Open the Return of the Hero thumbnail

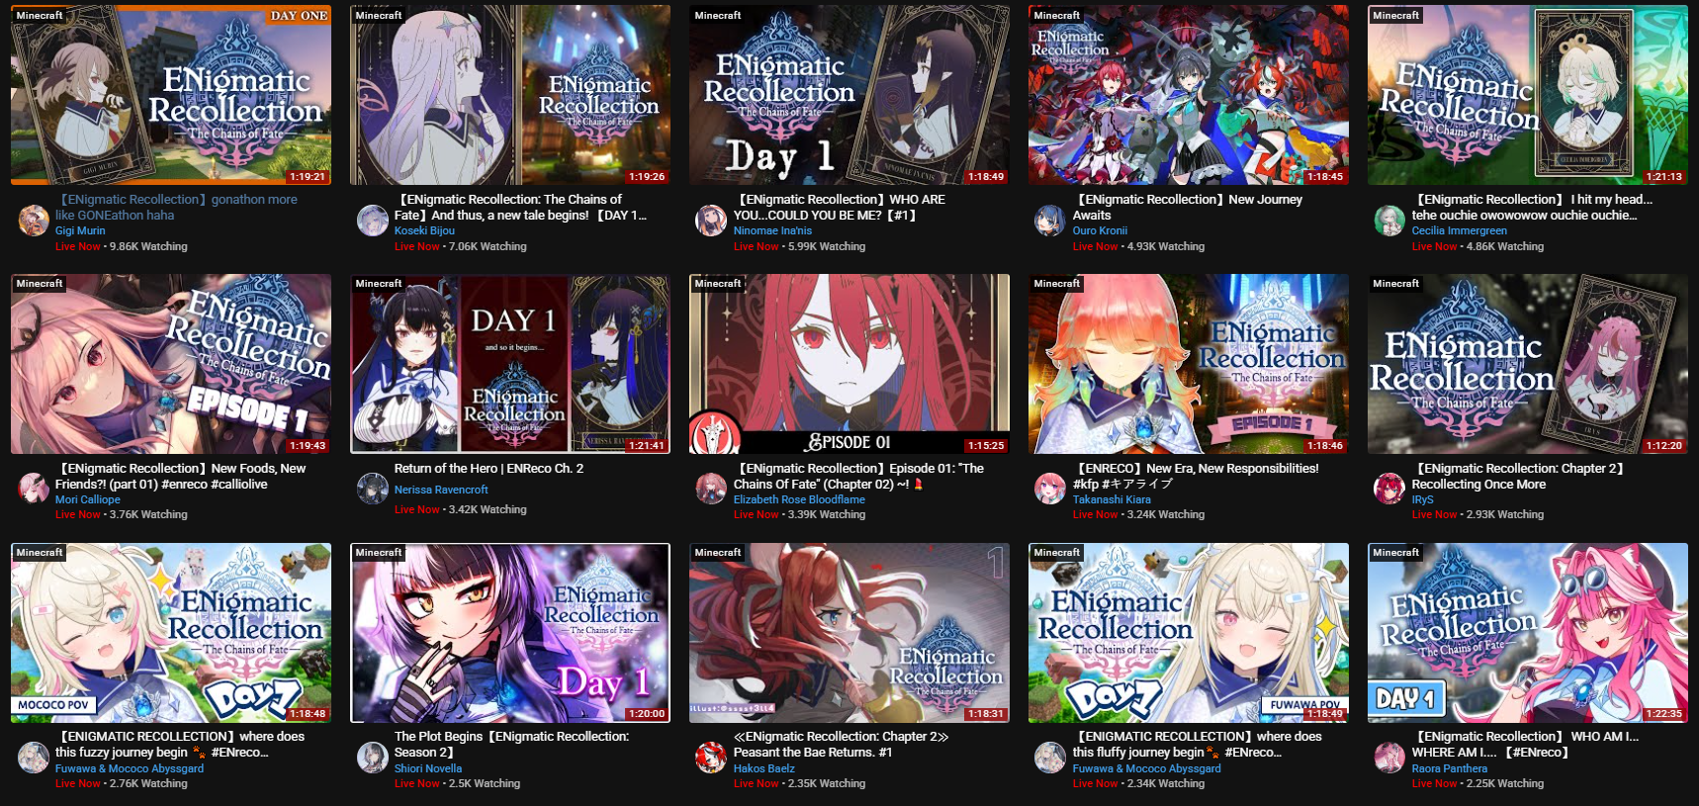[x=510, y=364]
